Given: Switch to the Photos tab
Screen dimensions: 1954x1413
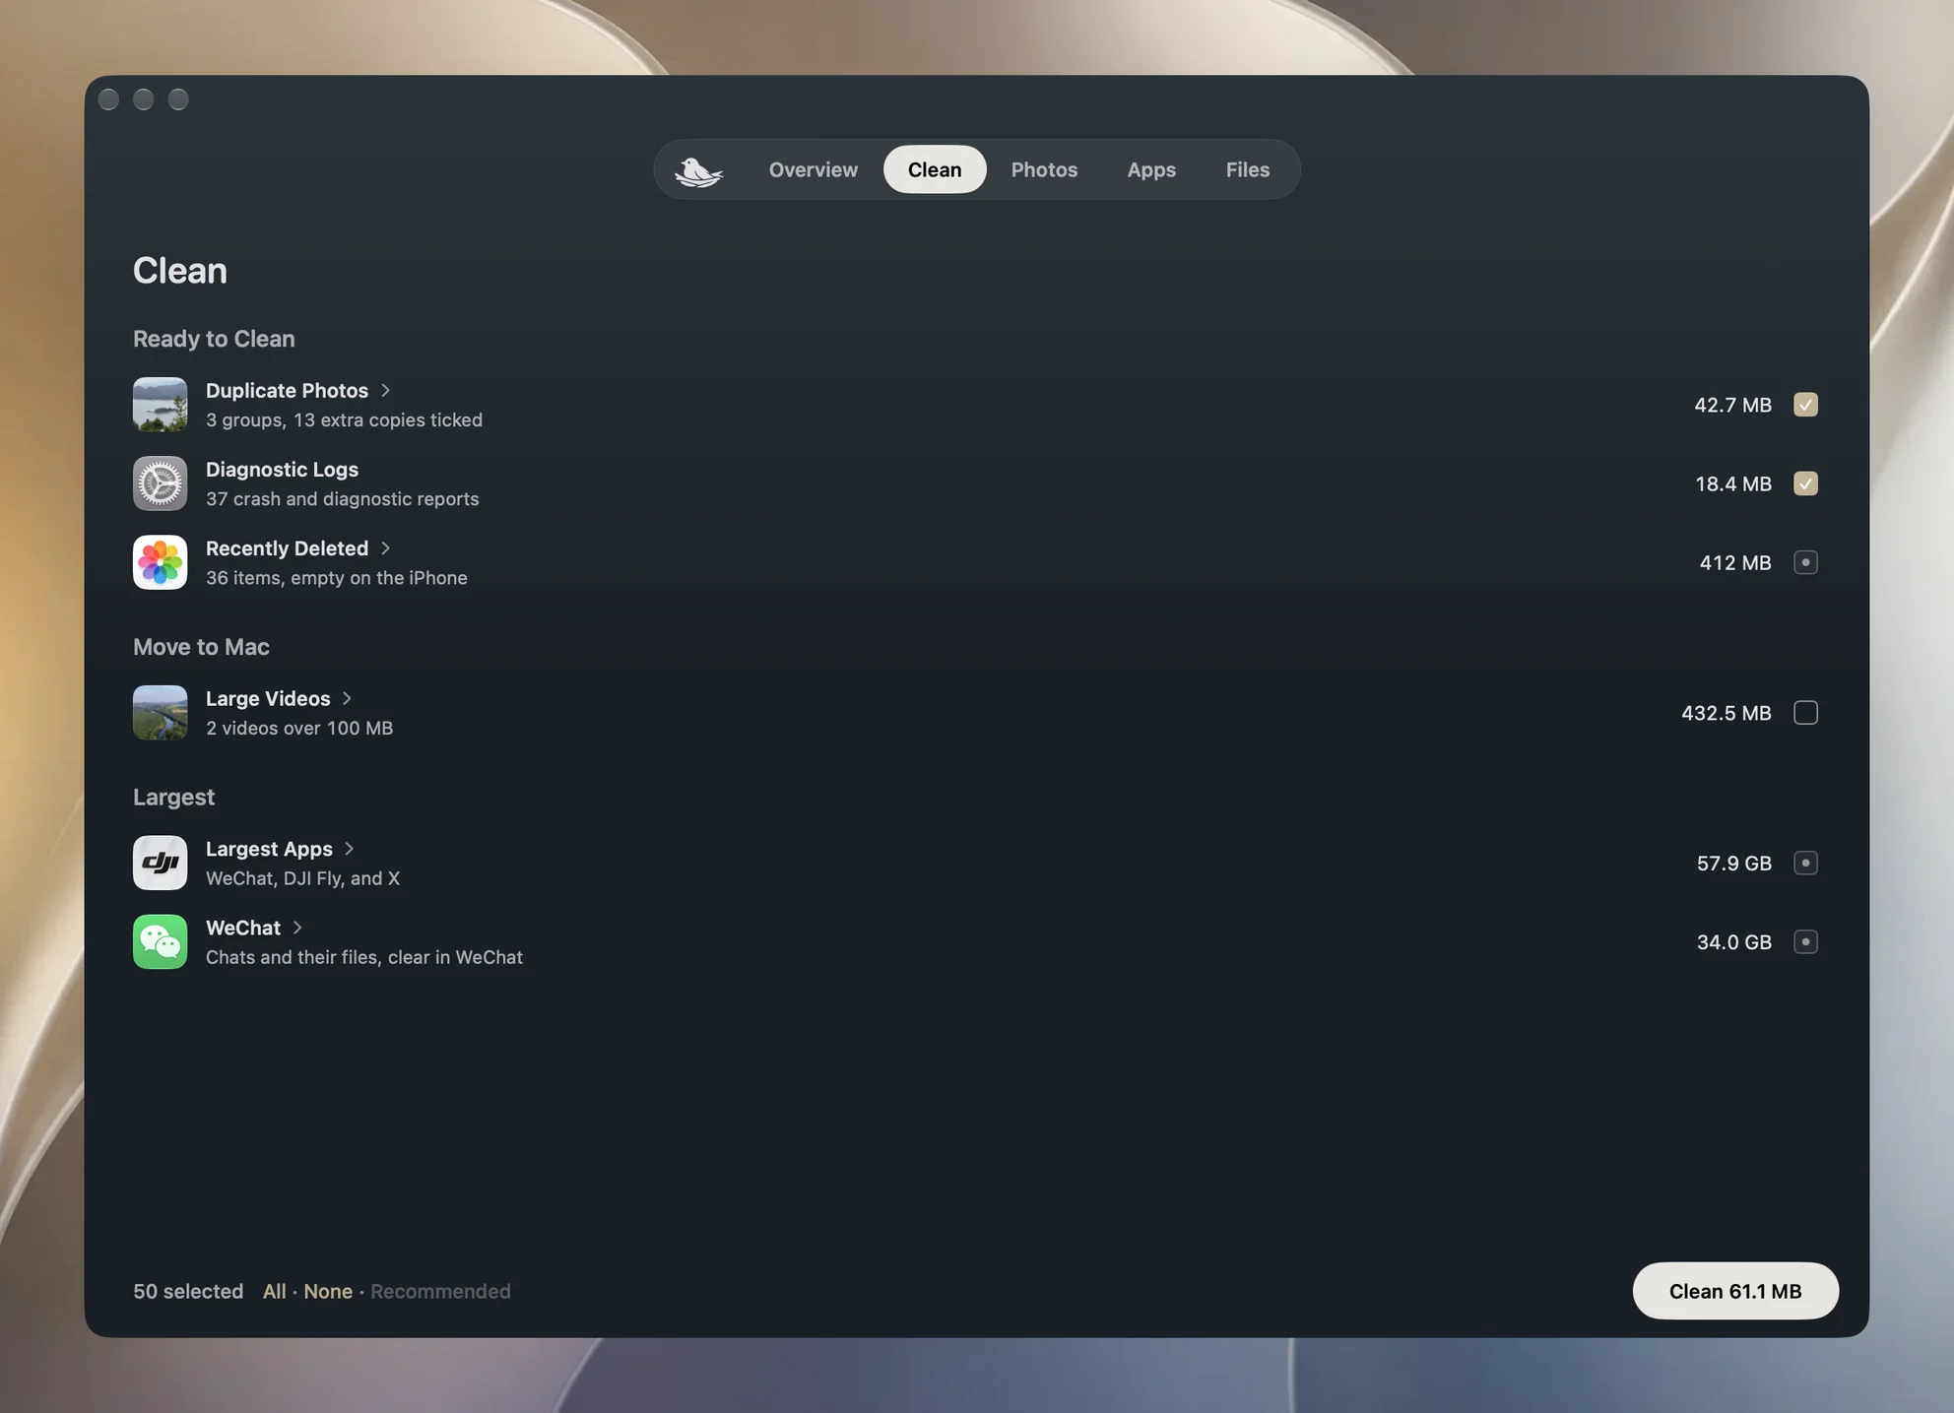Looking at the screenshot, I should click(1044, 169).
